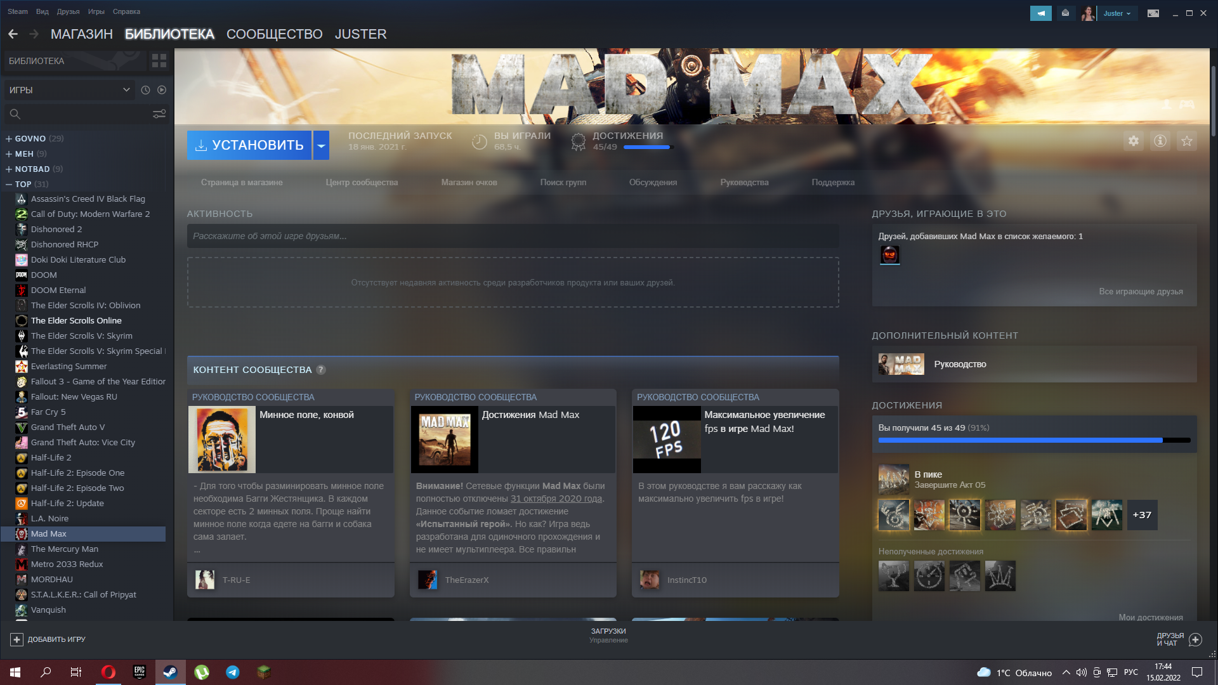
Task: Go forward with the right arrow
Action: point(34,34)
